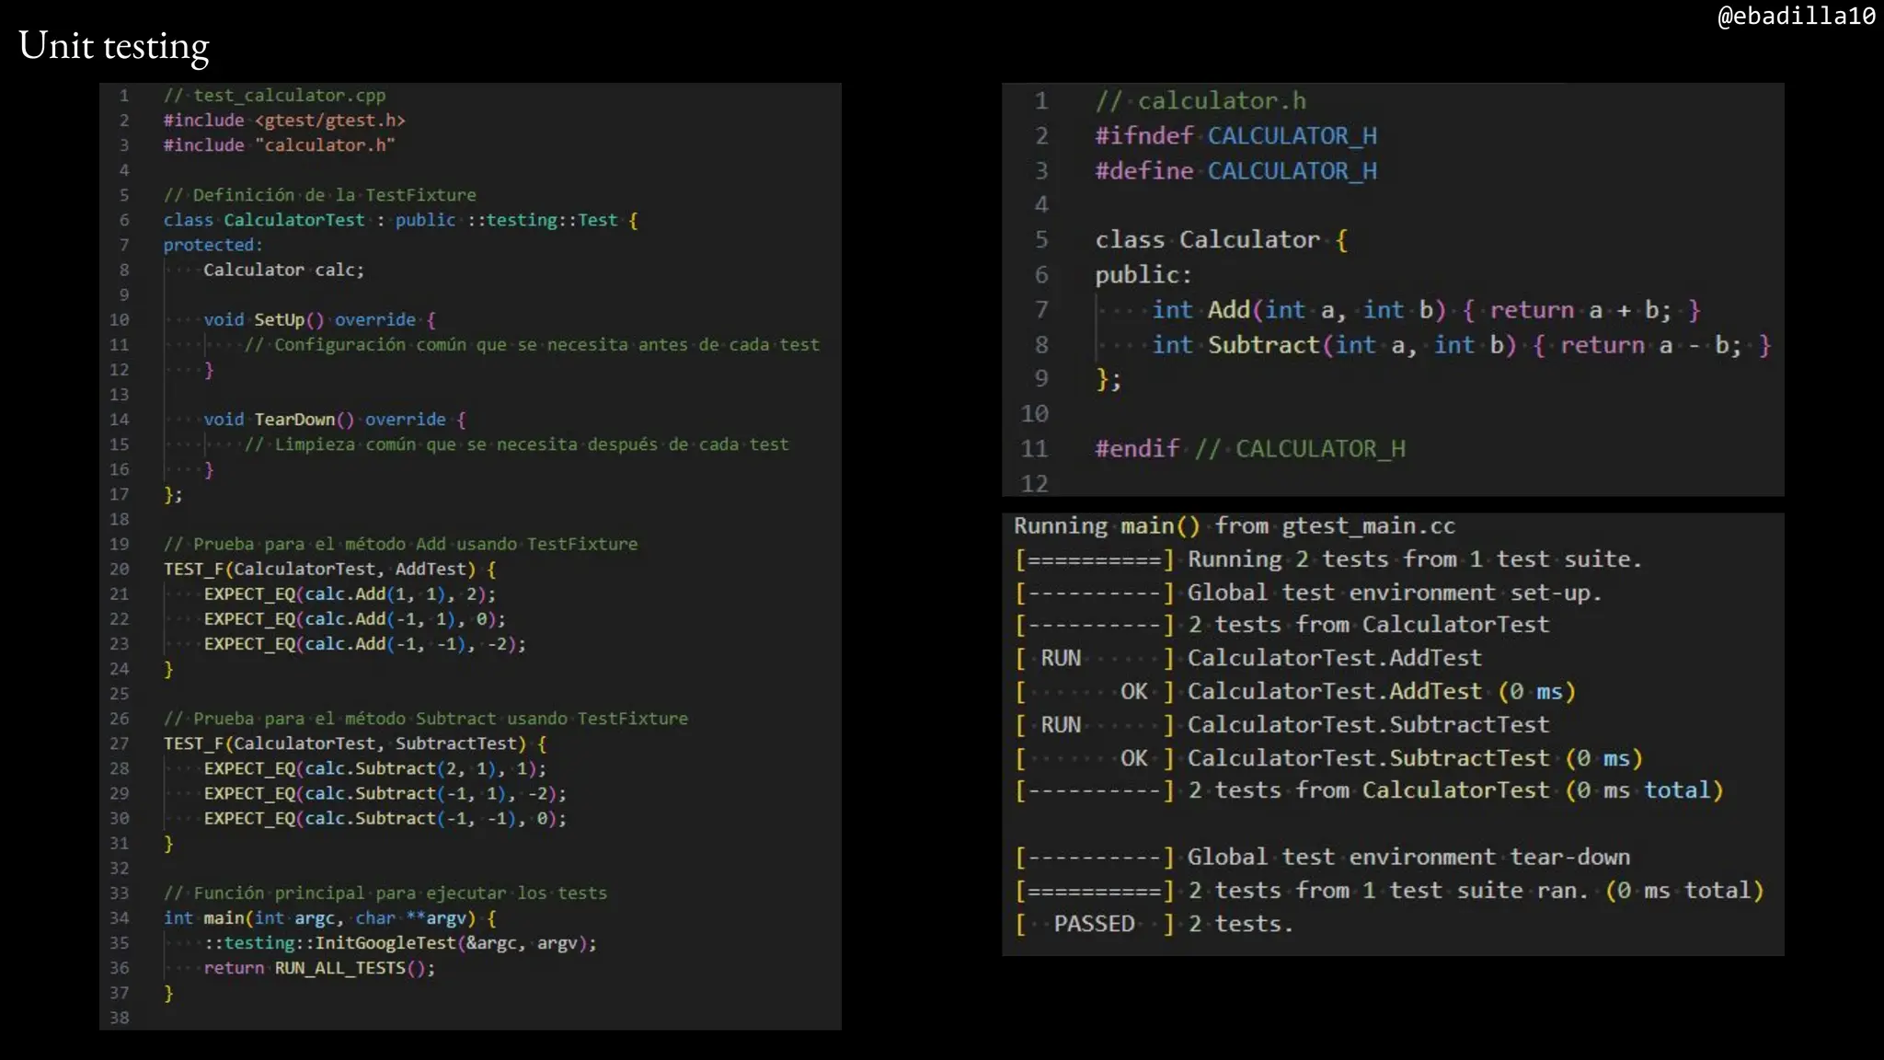Click 'Running 2 tests from 1 test suite.'

[x=1414, y=559]
